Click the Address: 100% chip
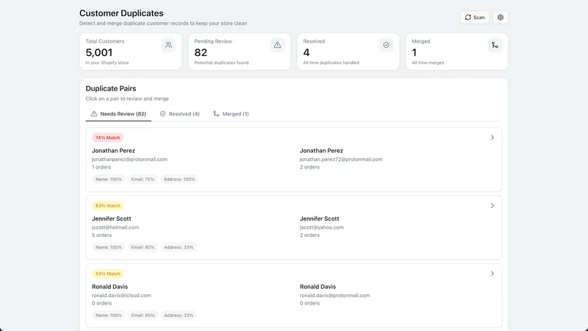The height and width of the screenshot is (331, 588). coord(179,179)
